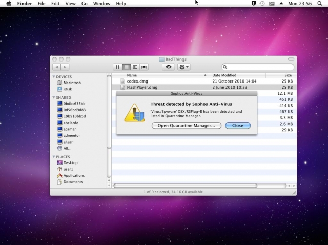
Task: Collapse the SHARED sidebar section
Action: pos(54,97)
